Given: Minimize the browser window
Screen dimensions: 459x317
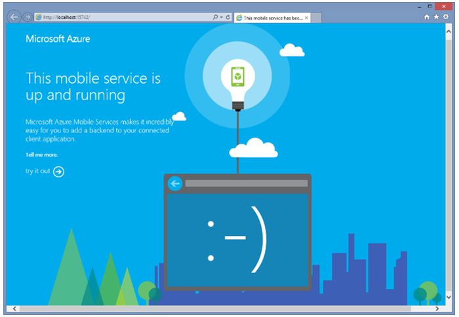Looking at the screenshot, I should pyautogui.click(x=420, y=7).
